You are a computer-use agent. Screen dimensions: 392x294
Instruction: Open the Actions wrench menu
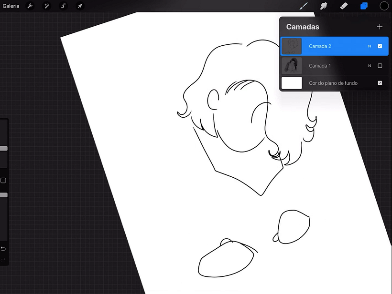(x=30, y=6)
